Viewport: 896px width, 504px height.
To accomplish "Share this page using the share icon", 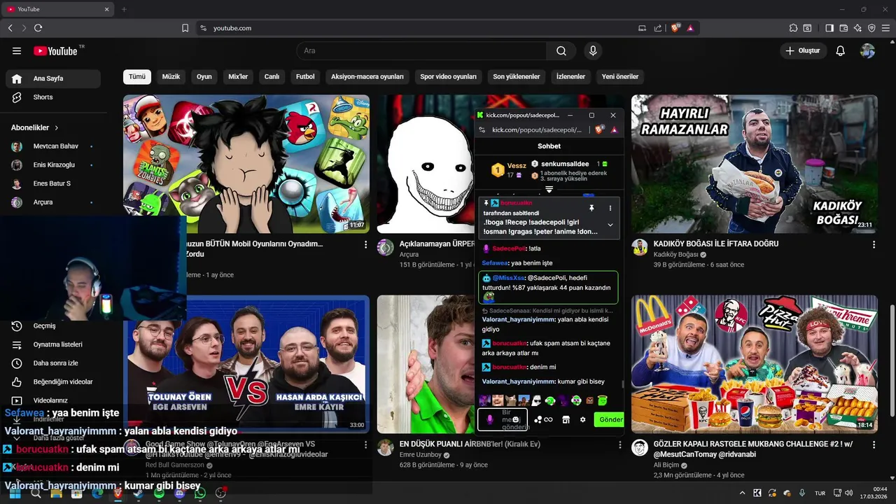I will (x=658, y=28).
